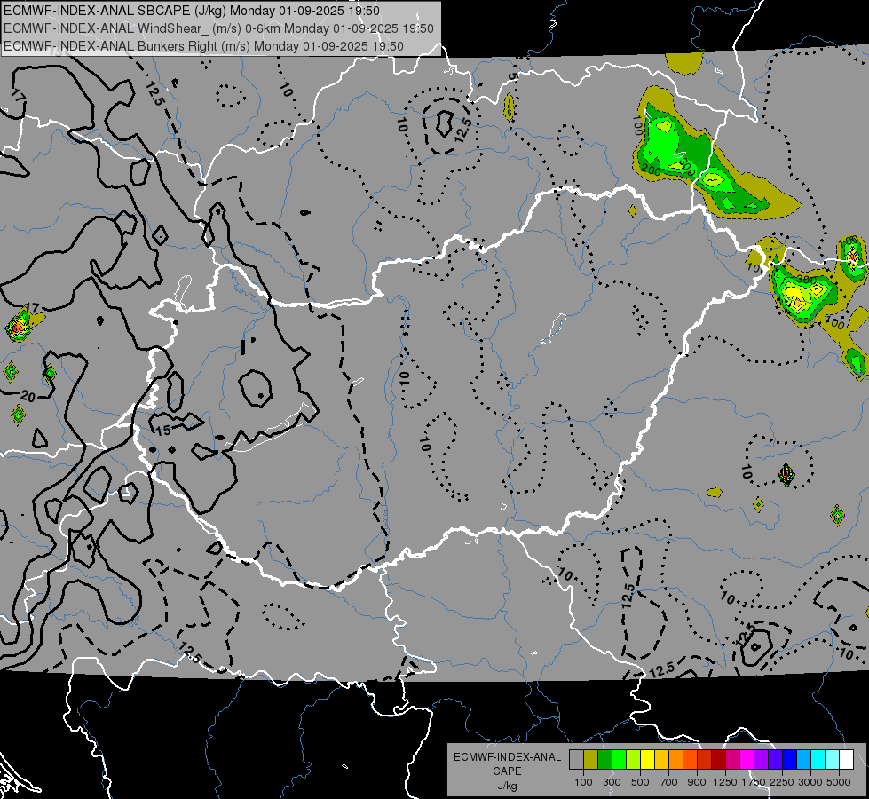The width and height of the screenshot is (869, 799).
Task: Click the CAPE word in the legend
Action: coord(507,771)
